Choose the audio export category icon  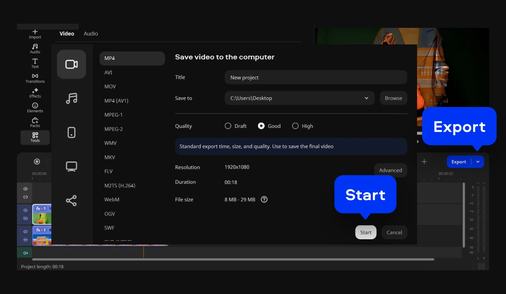pyautogui.click(x=71, y=98)
